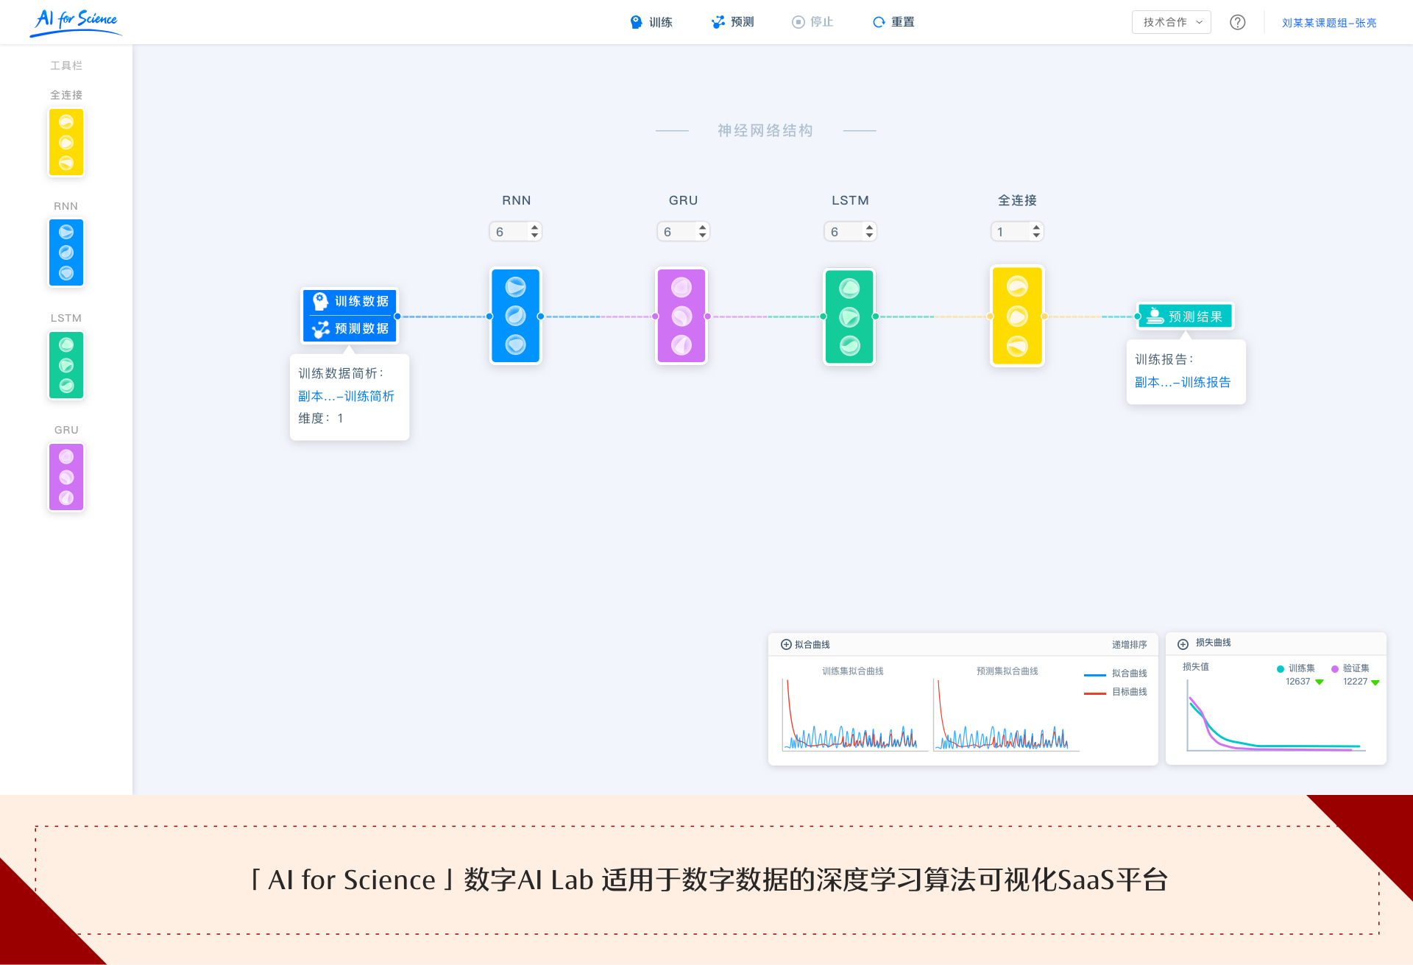Increase RNN layer count stepper

535,227
